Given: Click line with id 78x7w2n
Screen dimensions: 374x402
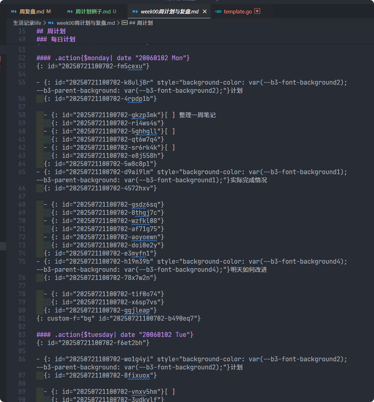Looking at the screenshot, I should [100, 277].
